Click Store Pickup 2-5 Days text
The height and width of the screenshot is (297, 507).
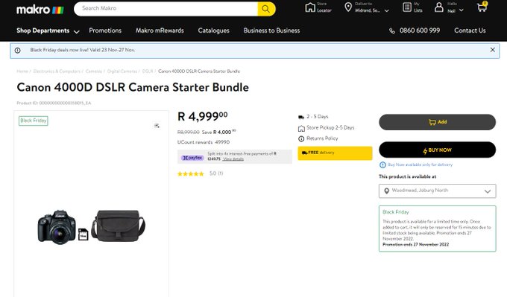(330, 128)
